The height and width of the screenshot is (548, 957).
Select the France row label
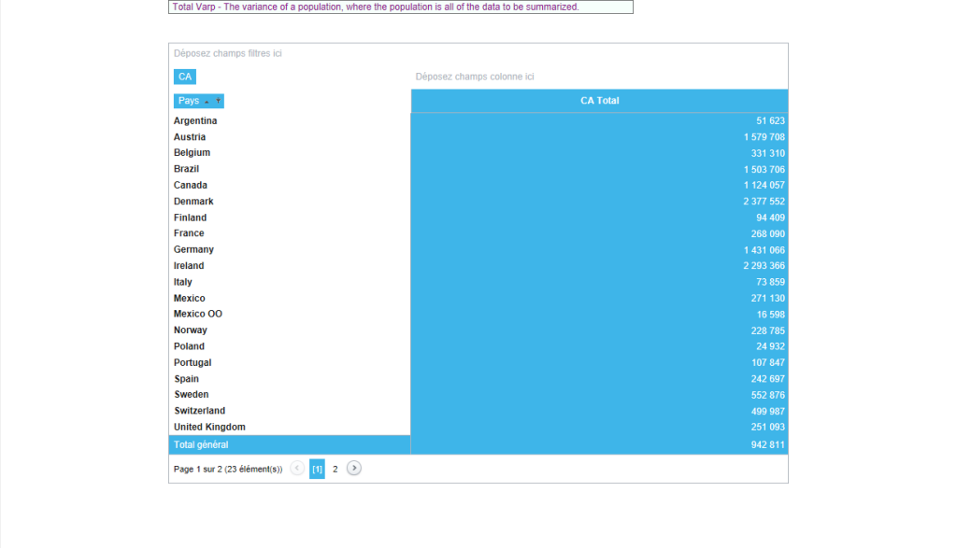[189, 232]
